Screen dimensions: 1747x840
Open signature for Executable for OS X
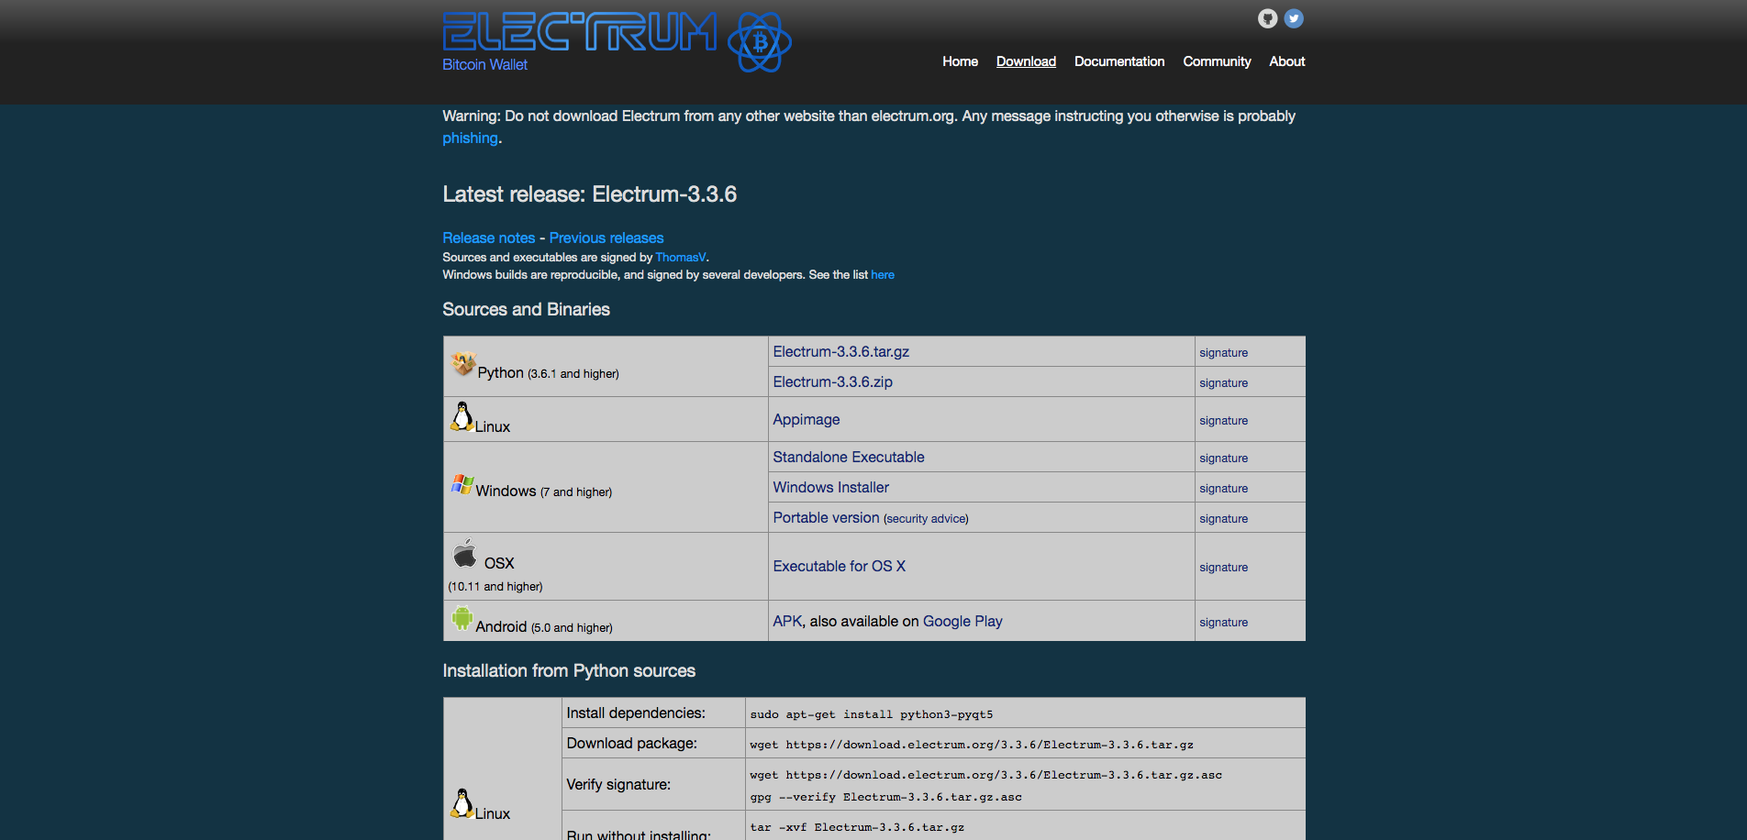click(1223, 568)
